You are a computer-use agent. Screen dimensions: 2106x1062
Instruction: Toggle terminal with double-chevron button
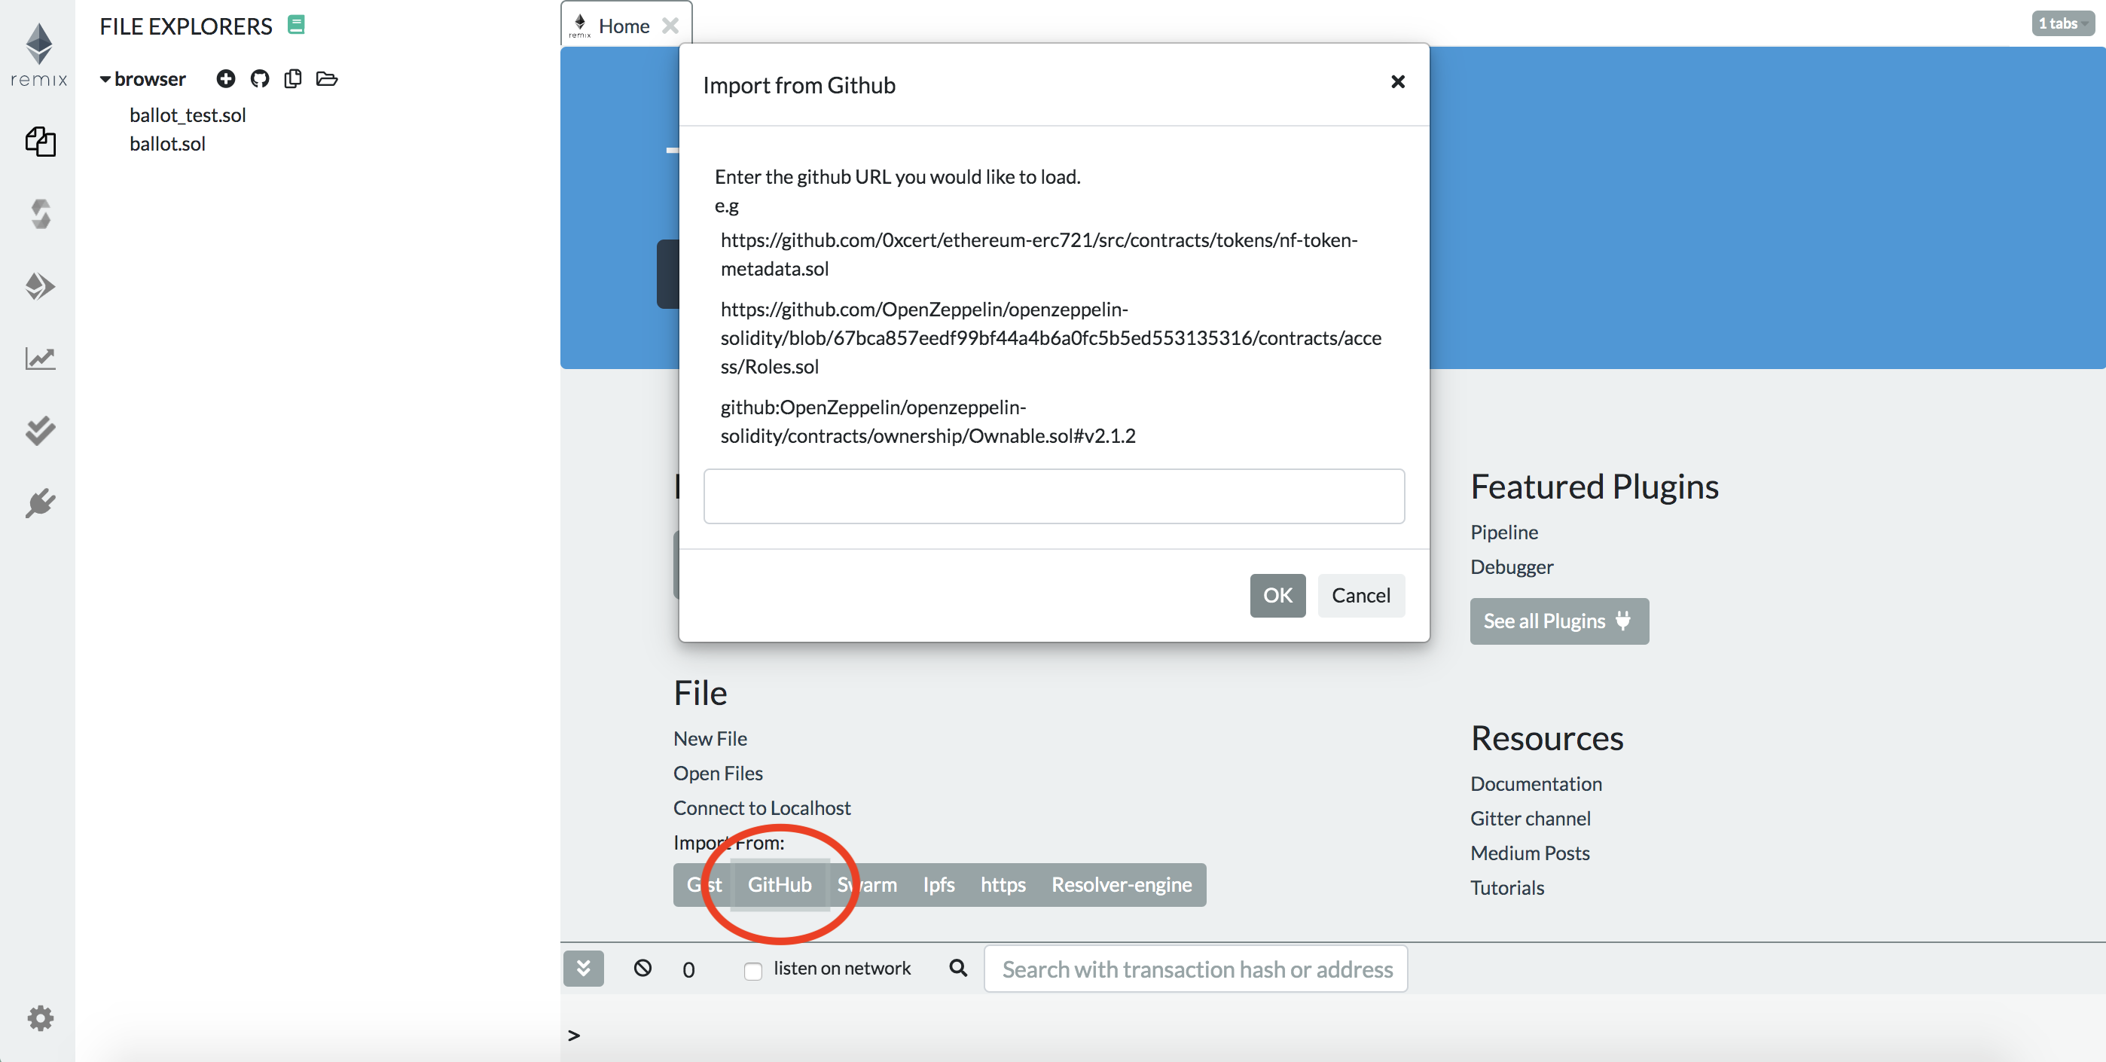583,968
